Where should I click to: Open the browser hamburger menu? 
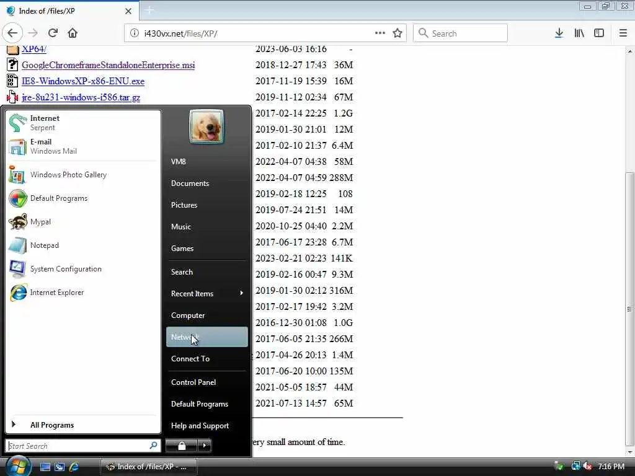click(x=623, y=33)
